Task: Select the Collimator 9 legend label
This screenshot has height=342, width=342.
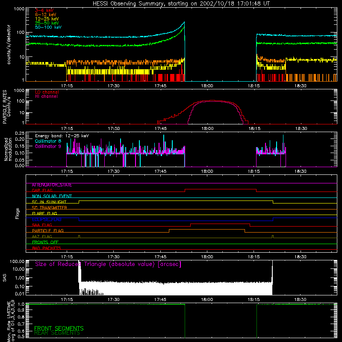Action: pyautogui.click(x=48, y=146)
